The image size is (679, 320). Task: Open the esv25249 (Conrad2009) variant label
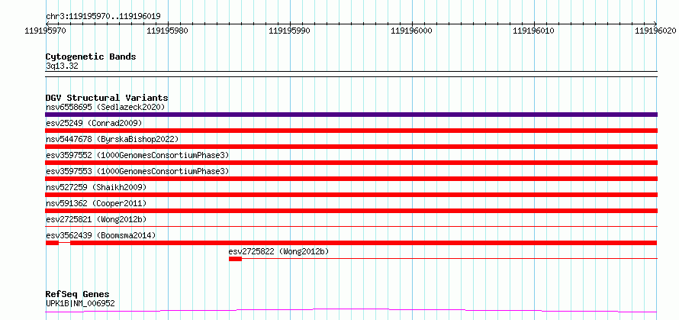(94, 123)
